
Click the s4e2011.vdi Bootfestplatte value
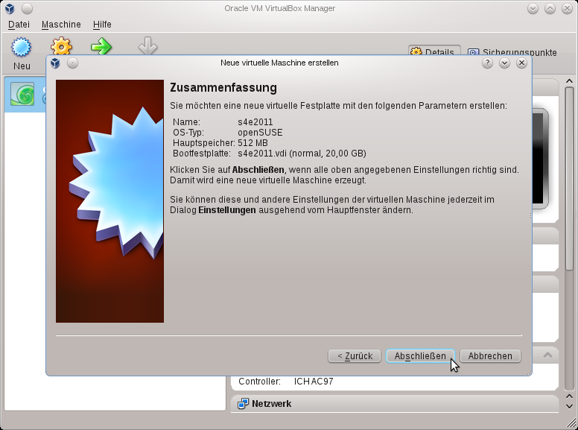[x=302, y=154]
